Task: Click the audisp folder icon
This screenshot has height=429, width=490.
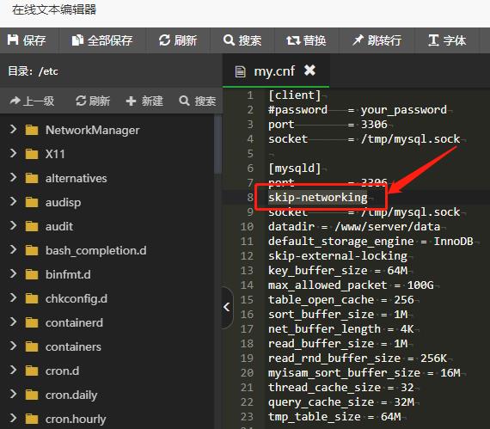Action: coord(32,202)
